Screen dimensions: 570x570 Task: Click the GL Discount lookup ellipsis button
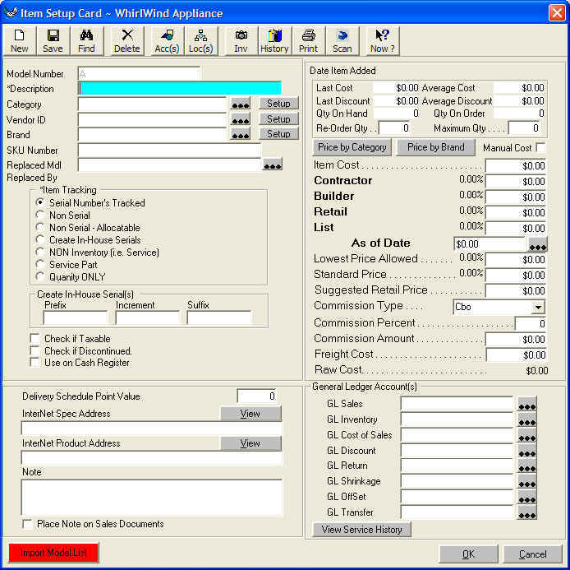[526, 452]
